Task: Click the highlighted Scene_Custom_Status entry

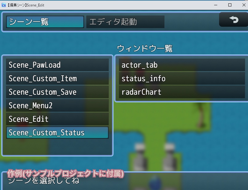Action: [57, 133]
